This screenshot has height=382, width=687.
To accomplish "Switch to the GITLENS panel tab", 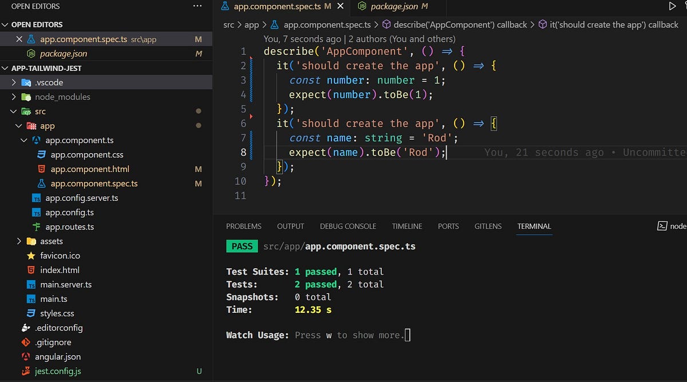I will coord(488,226).
